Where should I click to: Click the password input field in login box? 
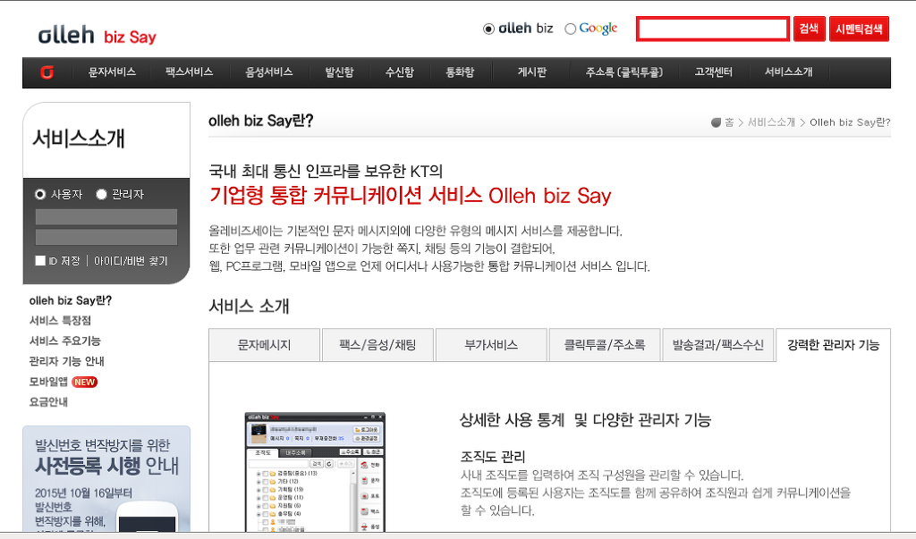[x=106, y=237]
